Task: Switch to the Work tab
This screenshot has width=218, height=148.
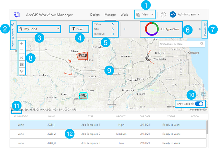Action: pos(124,15)
